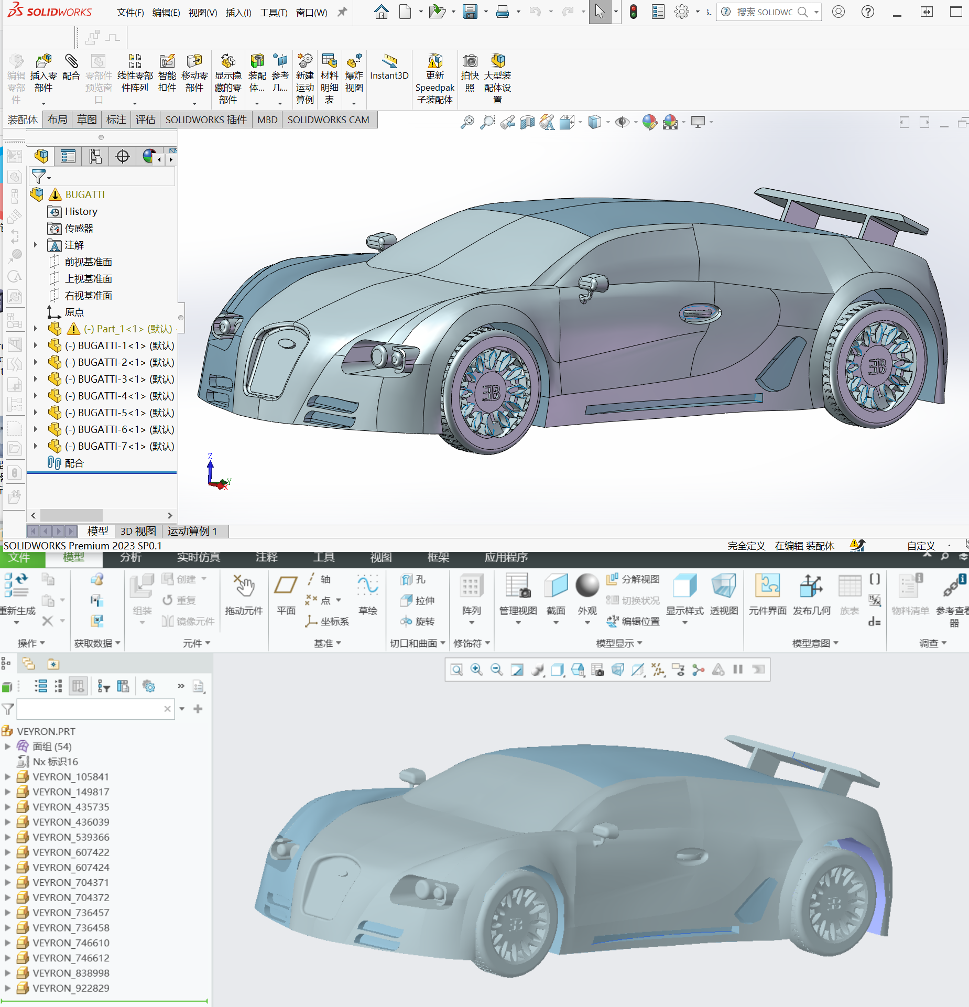Screen dimensions: 969x1007
Task: Open the SolidWorks options gear icon
Action: pyautogui.click(x=682, y=12)
